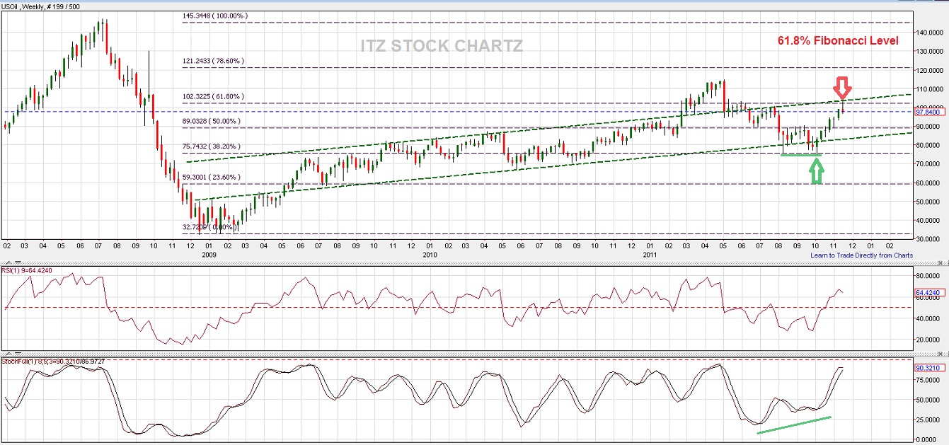Select the green up arrow marker
The width and height of the screenshot is (949, 445).
point(817,171)
